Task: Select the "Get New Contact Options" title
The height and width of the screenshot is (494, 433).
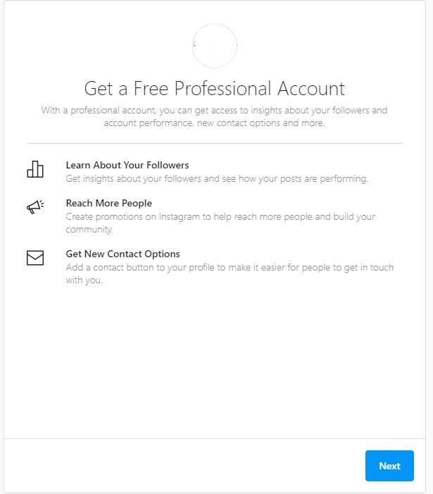Action: (123, 254)
